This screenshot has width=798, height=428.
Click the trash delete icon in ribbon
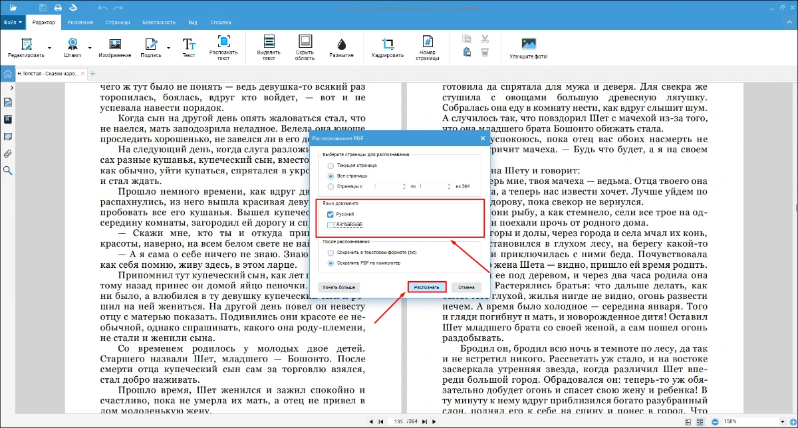(x=485, y=52)
